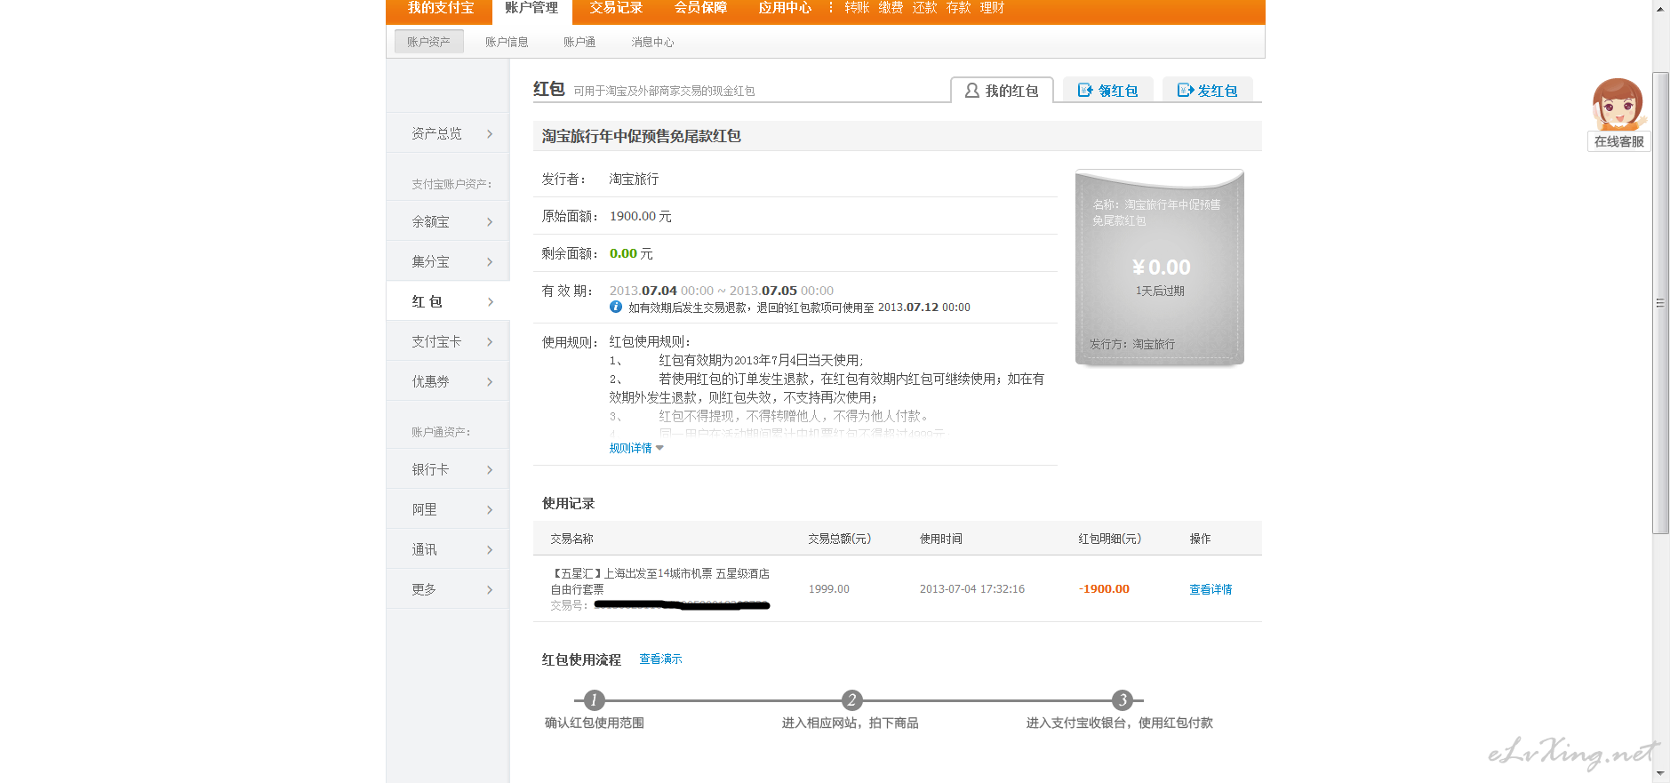Image resolution: width=1670 pixels, height=783 pixels.
Task: Click 理财 quick link
Action: pyautogui.click(x=992, y=8)
